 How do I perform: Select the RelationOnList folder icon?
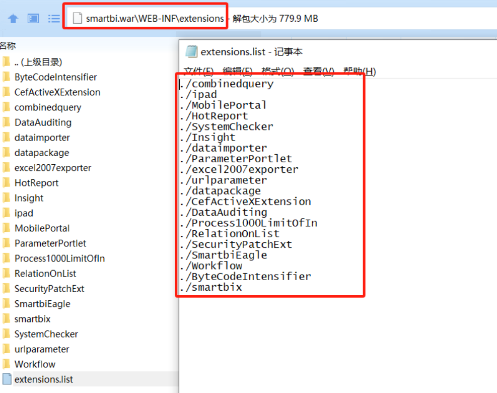coord(6,274)
